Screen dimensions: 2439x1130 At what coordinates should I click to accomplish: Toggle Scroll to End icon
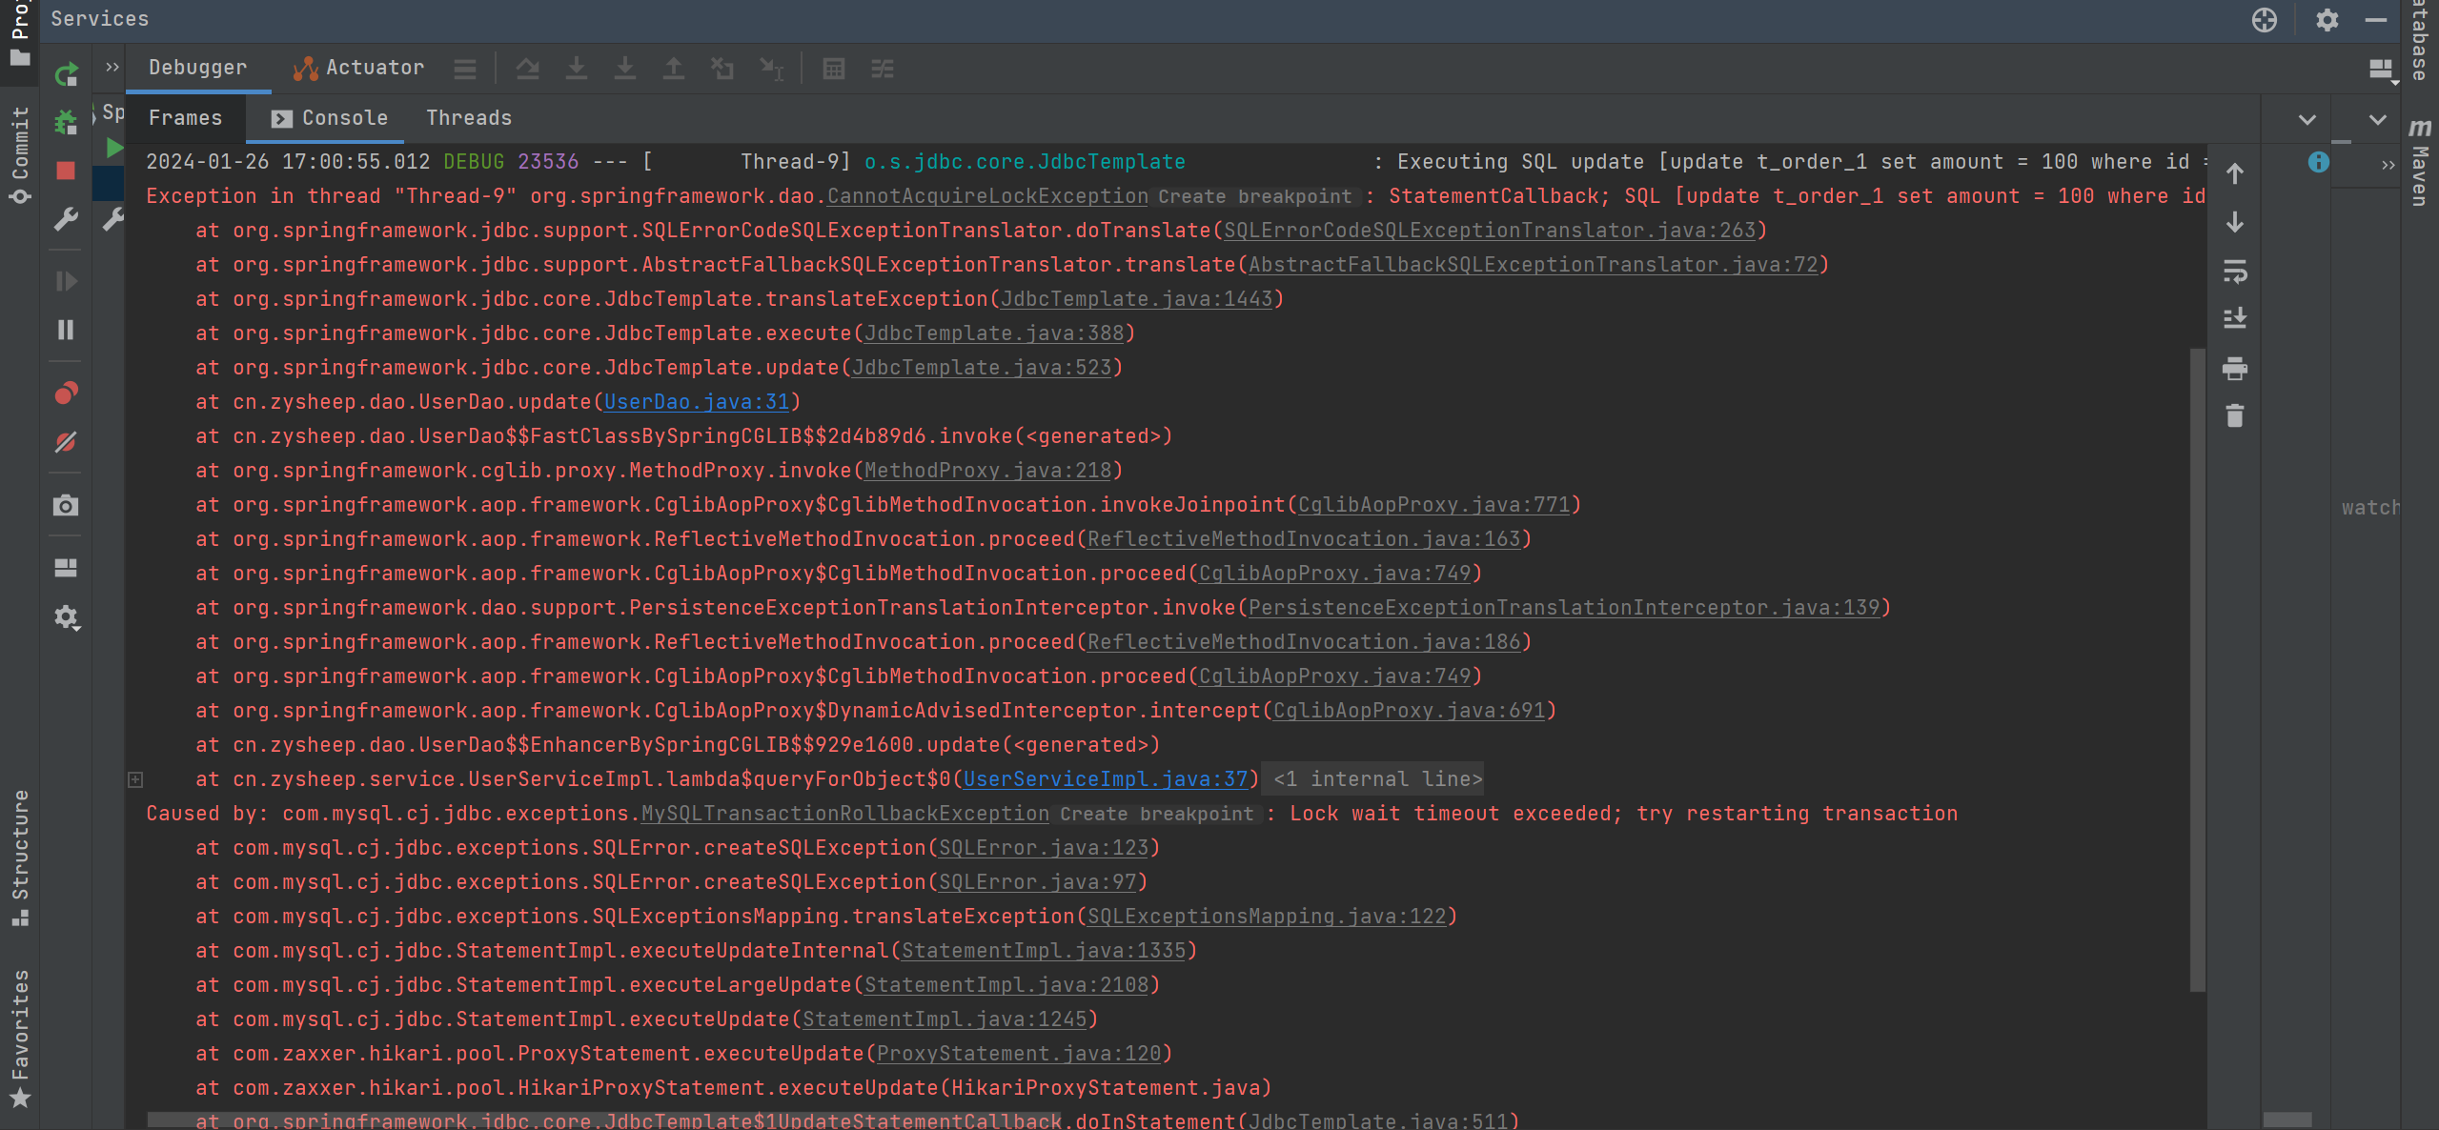(x=2235, y=318)
